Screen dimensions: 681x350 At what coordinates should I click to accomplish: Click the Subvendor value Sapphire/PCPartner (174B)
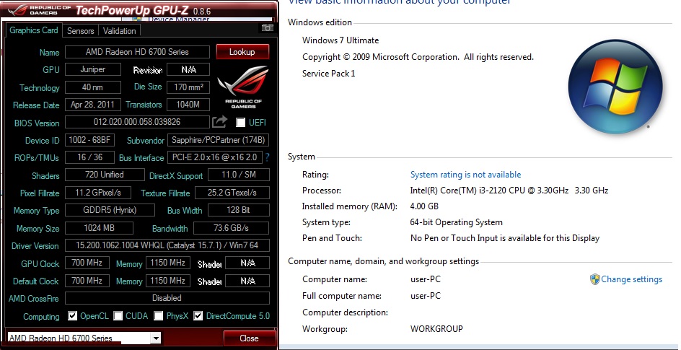tap(219, 140)
